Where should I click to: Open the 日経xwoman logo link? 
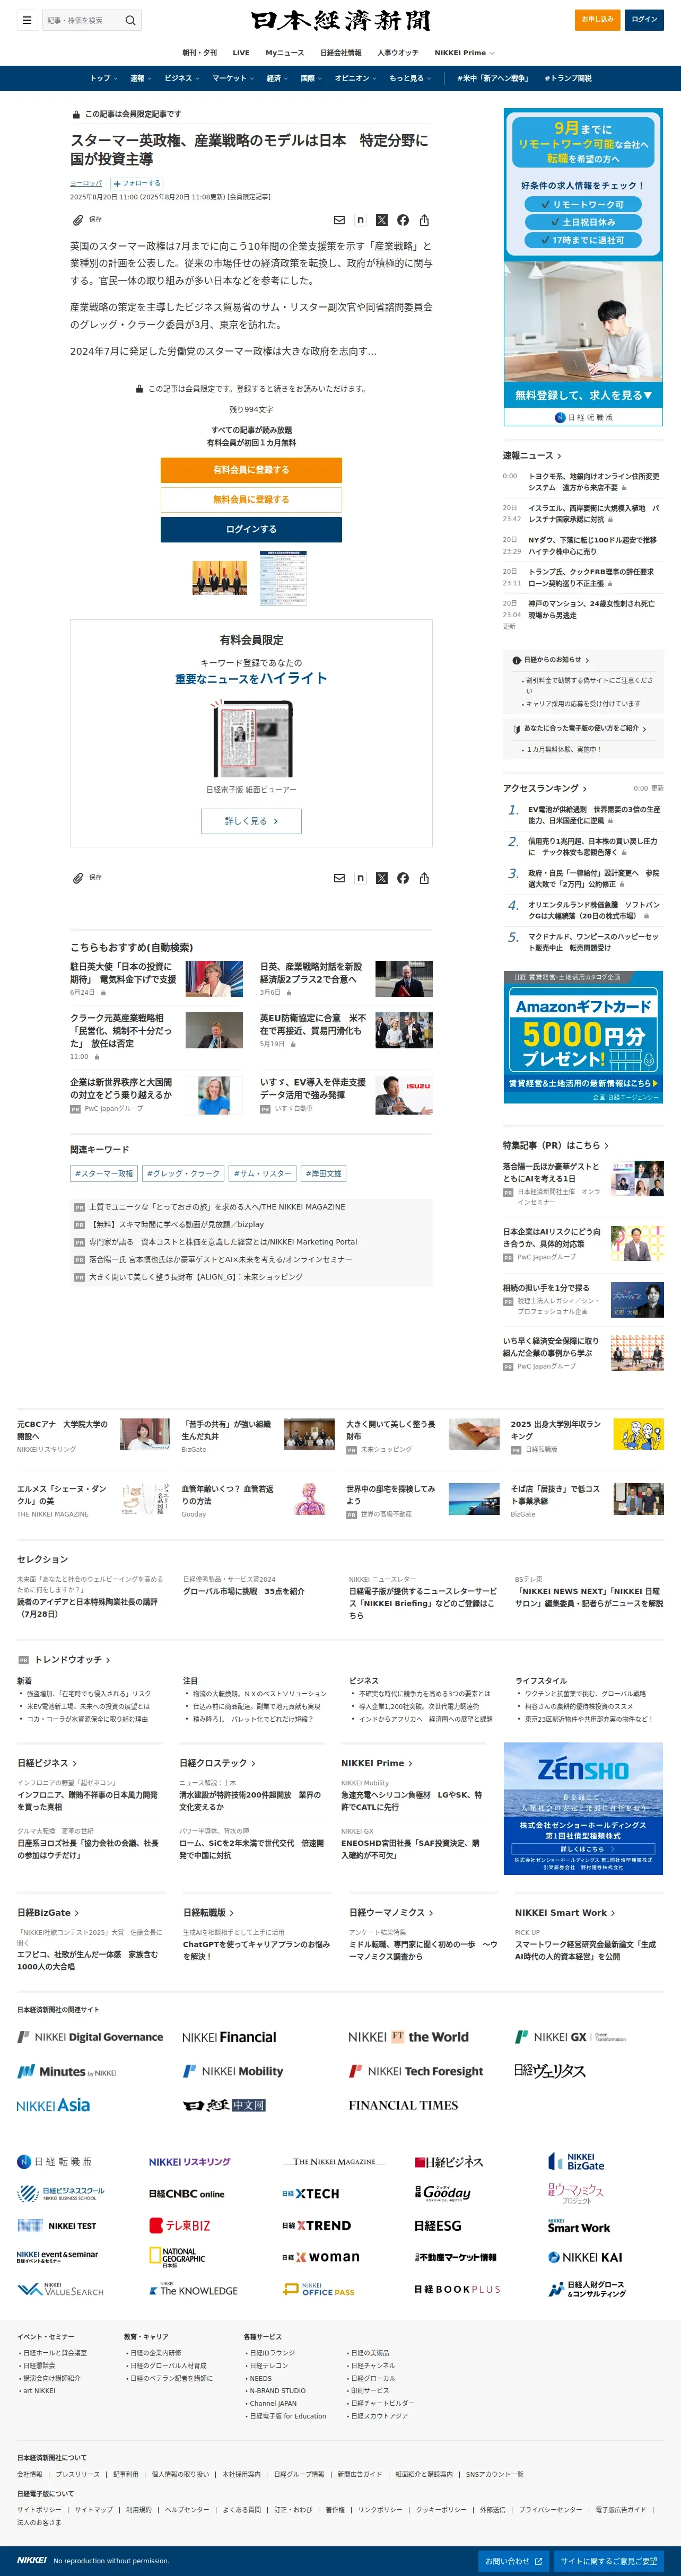point(320,2257)
